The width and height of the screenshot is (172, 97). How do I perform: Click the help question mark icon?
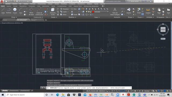click(151, 1)
